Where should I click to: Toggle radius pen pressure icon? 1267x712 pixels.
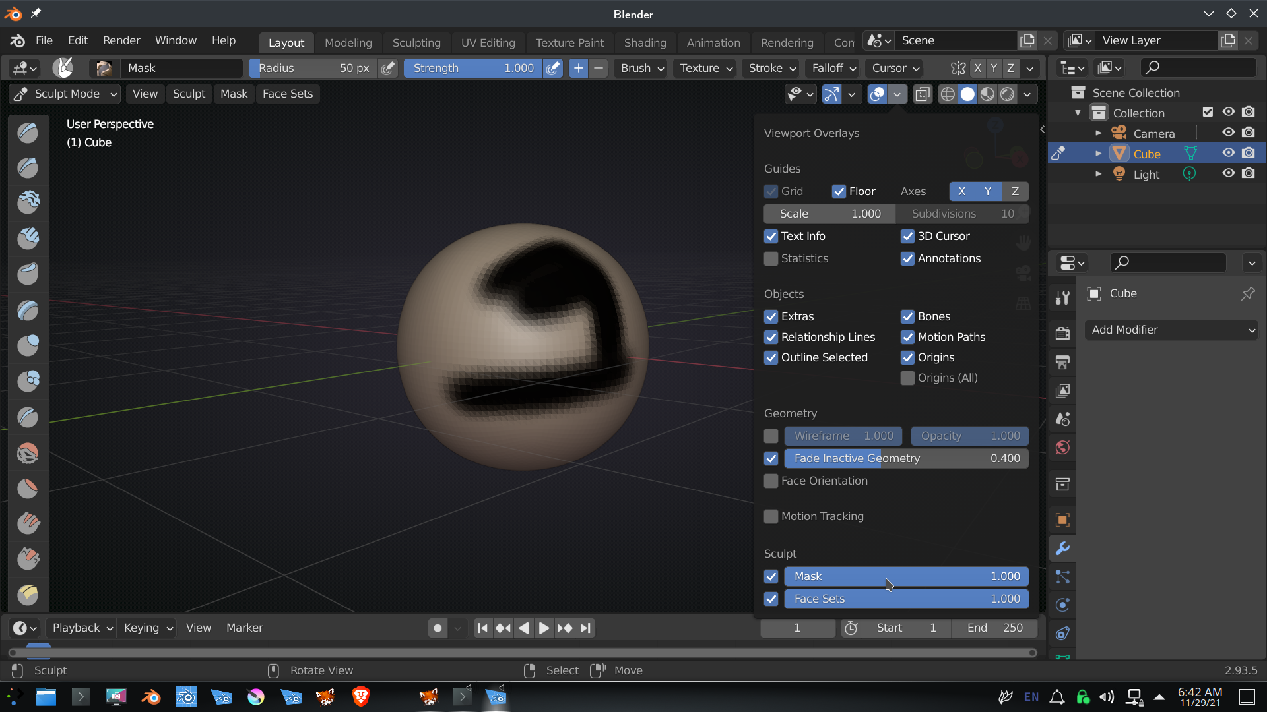389,68
